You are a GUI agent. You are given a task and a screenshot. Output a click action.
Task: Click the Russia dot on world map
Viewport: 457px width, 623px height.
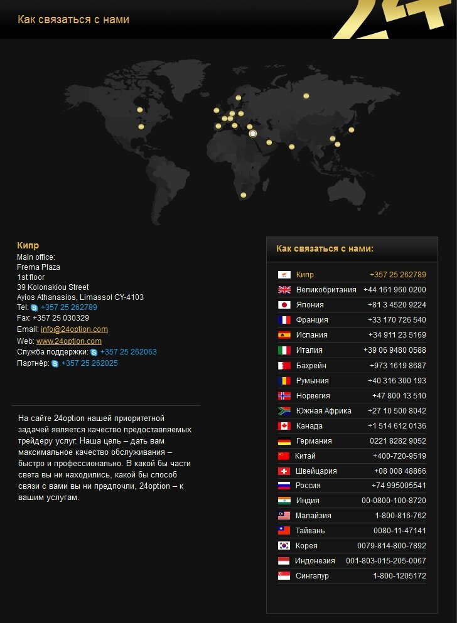pos(306,96)
